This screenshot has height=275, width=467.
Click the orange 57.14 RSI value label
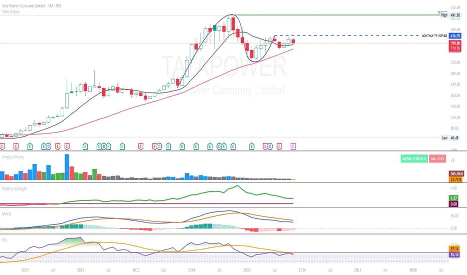454,248
